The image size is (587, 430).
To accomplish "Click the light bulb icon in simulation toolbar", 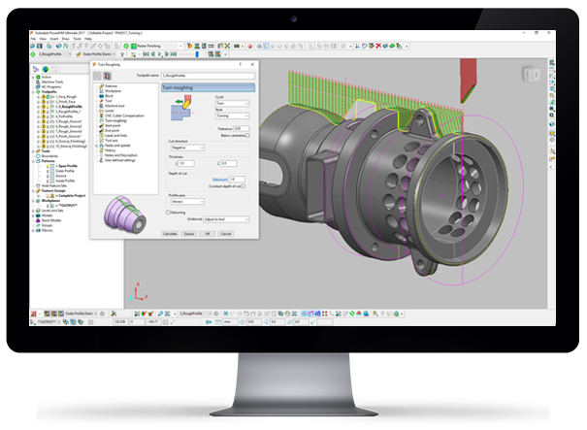I will coord(122,54).
